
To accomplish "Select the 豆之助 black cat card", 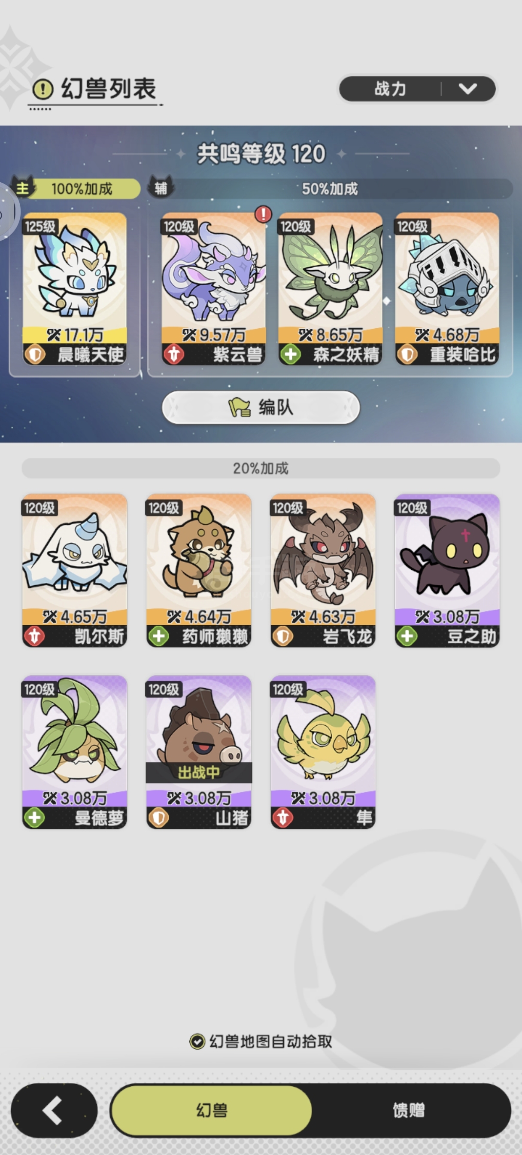I will [447, 570].
